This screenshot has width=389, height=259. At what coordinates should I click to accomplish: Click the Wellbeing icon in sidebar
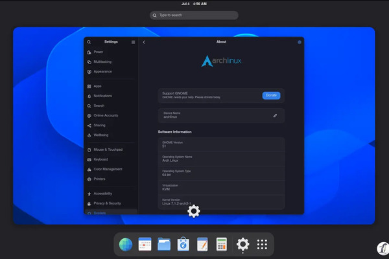coord(89,135)
